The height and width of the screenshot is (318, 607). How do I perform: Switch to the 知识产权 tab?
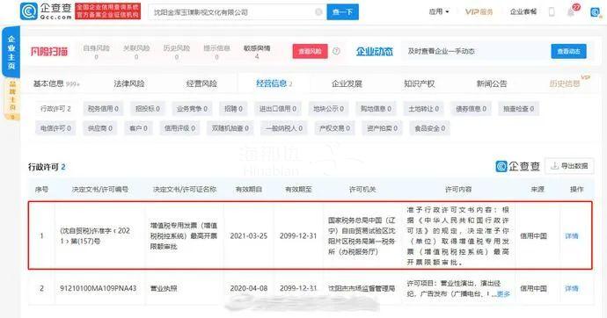(x=420, y=83)
